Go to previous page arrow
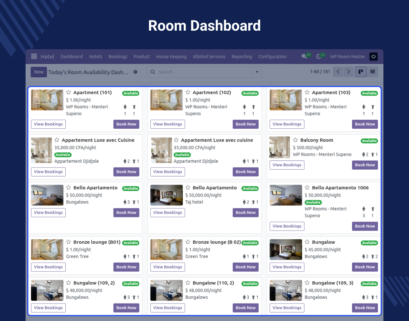 tap(338, 72)
